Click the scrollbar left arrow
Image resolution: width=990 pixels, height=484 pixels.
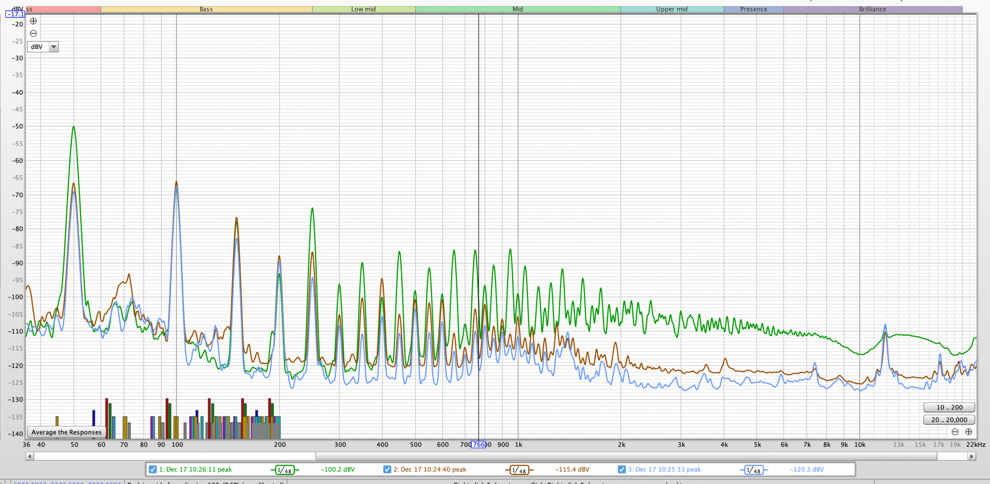(x=29, y=456)
